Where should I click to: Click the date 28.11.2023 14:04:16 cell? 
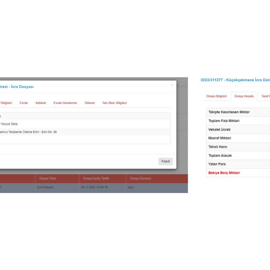102,187
